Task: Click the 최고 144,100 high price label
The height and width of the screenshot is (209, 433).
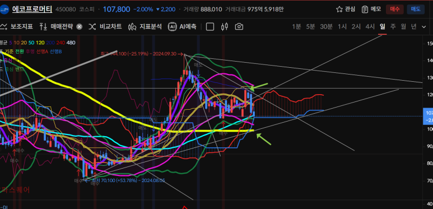Action: click(x=142, y=54)
